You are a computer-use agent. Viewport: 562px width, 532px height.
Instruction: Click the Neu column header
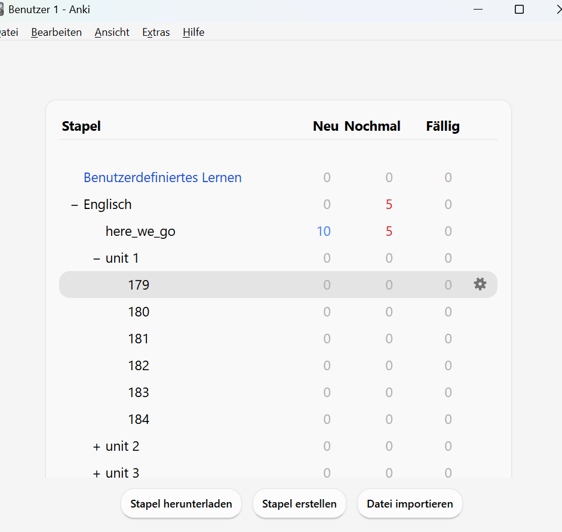325,126
